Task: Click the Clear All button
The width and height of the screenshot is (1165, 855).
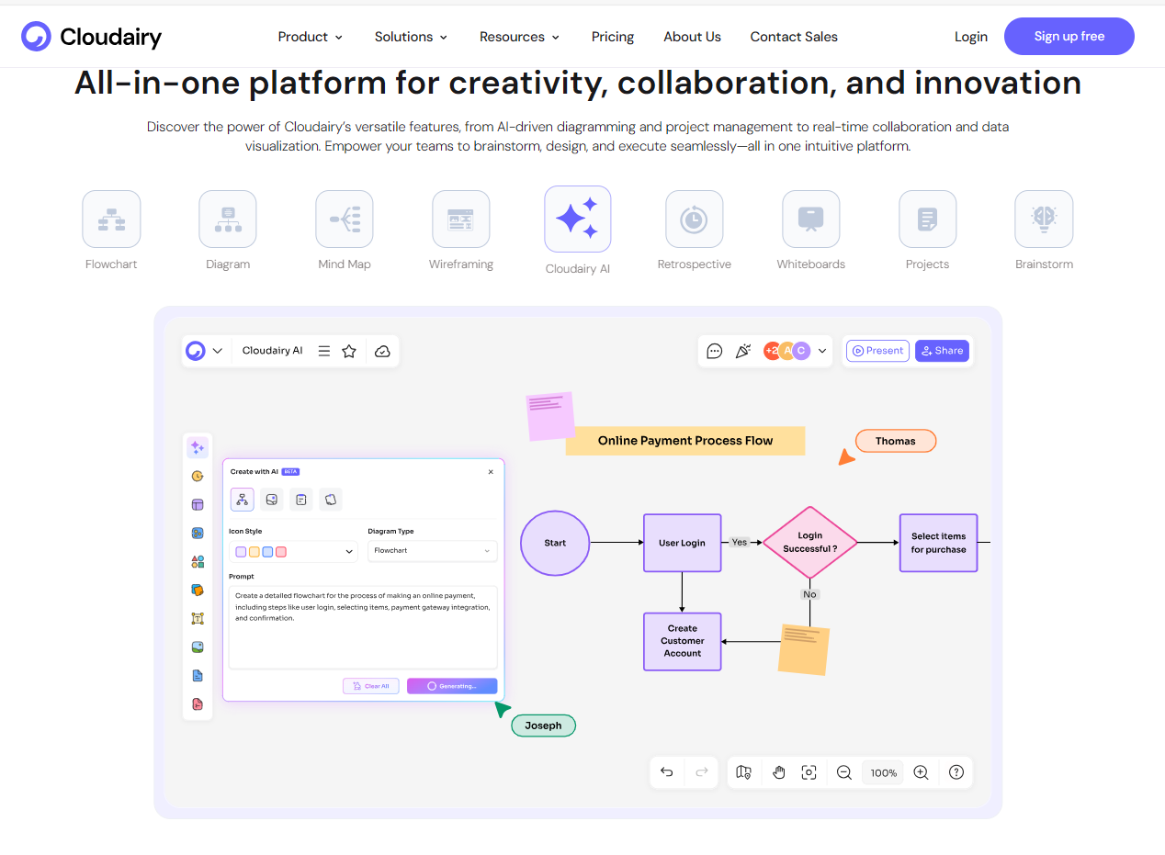Action: [371, 686]
